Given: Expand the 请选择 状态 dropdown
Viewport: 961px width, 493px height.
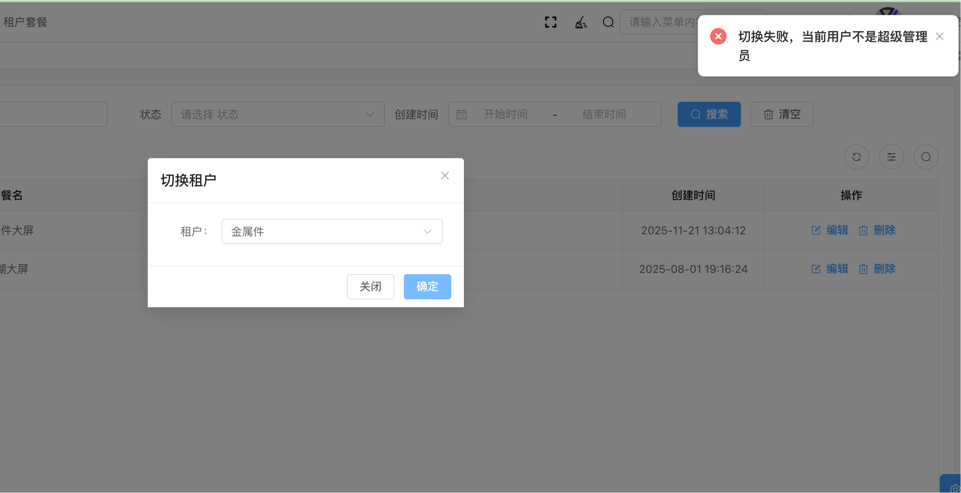Looking at the screenshot, I should 277,114.
